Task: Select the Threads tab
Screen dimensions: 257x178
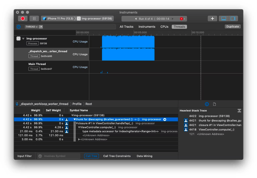Action: tap(179, 27)
